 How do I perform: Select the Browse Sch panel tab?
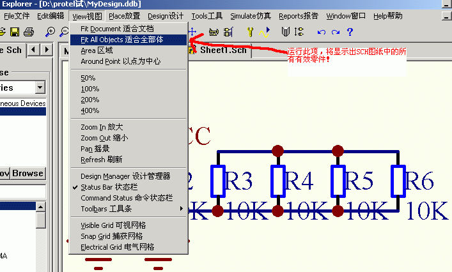(12, 50)
